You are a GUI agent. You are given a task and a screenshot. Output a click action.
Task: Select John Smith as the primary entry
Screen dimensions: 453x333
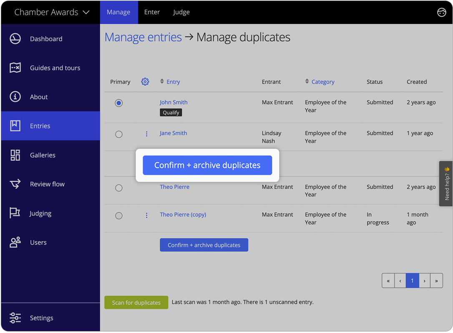pyautogui.click(x=118, y=102)
